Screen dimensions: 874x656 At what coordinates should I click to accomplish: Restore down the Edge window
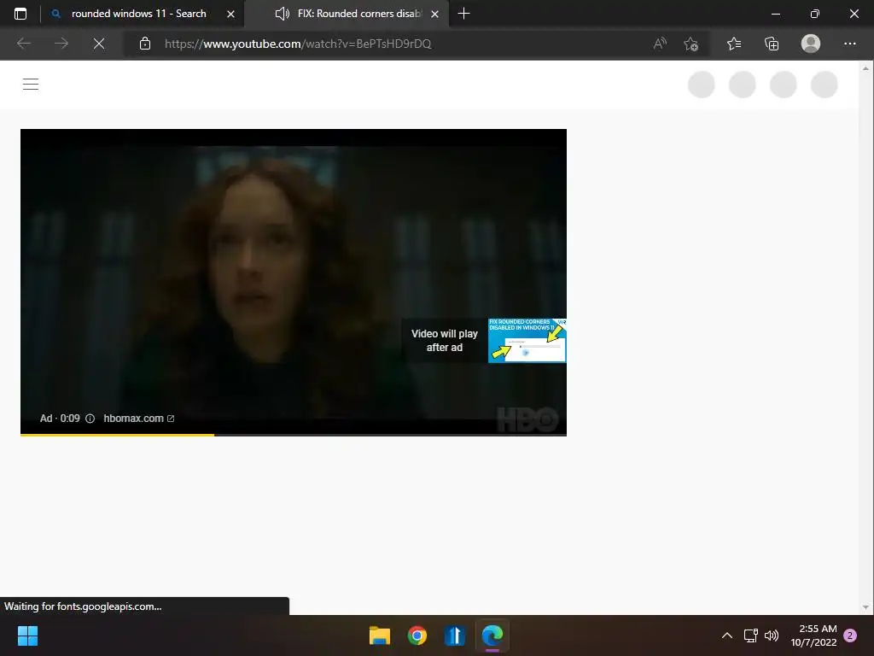(x=814, y=14)
